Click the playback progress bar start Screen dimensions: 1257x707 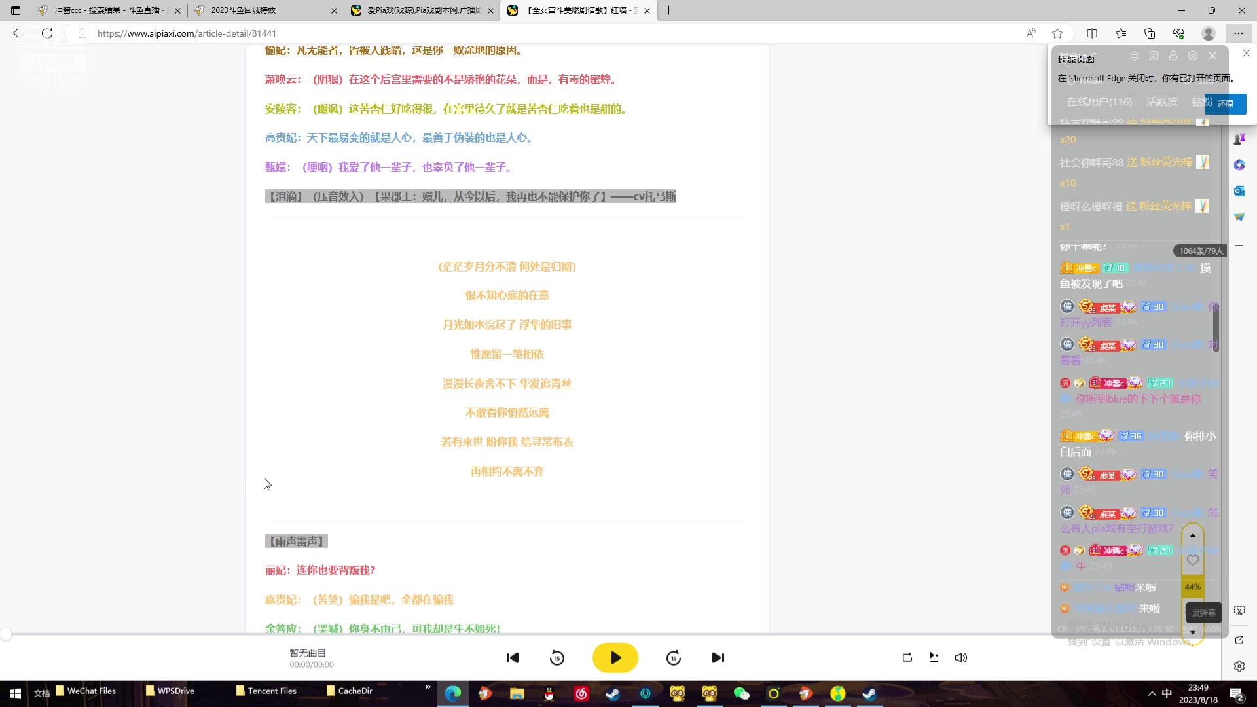(6, 634)
